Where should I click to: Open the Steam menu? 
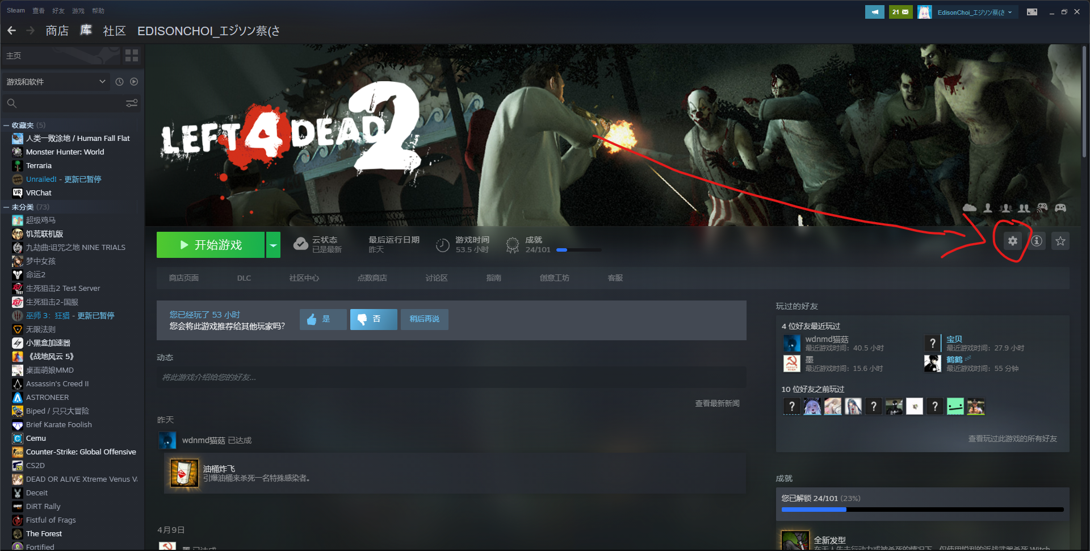[16, 11]
